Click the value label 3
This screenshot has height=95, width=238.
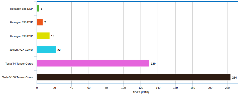[x=42, y=9]
